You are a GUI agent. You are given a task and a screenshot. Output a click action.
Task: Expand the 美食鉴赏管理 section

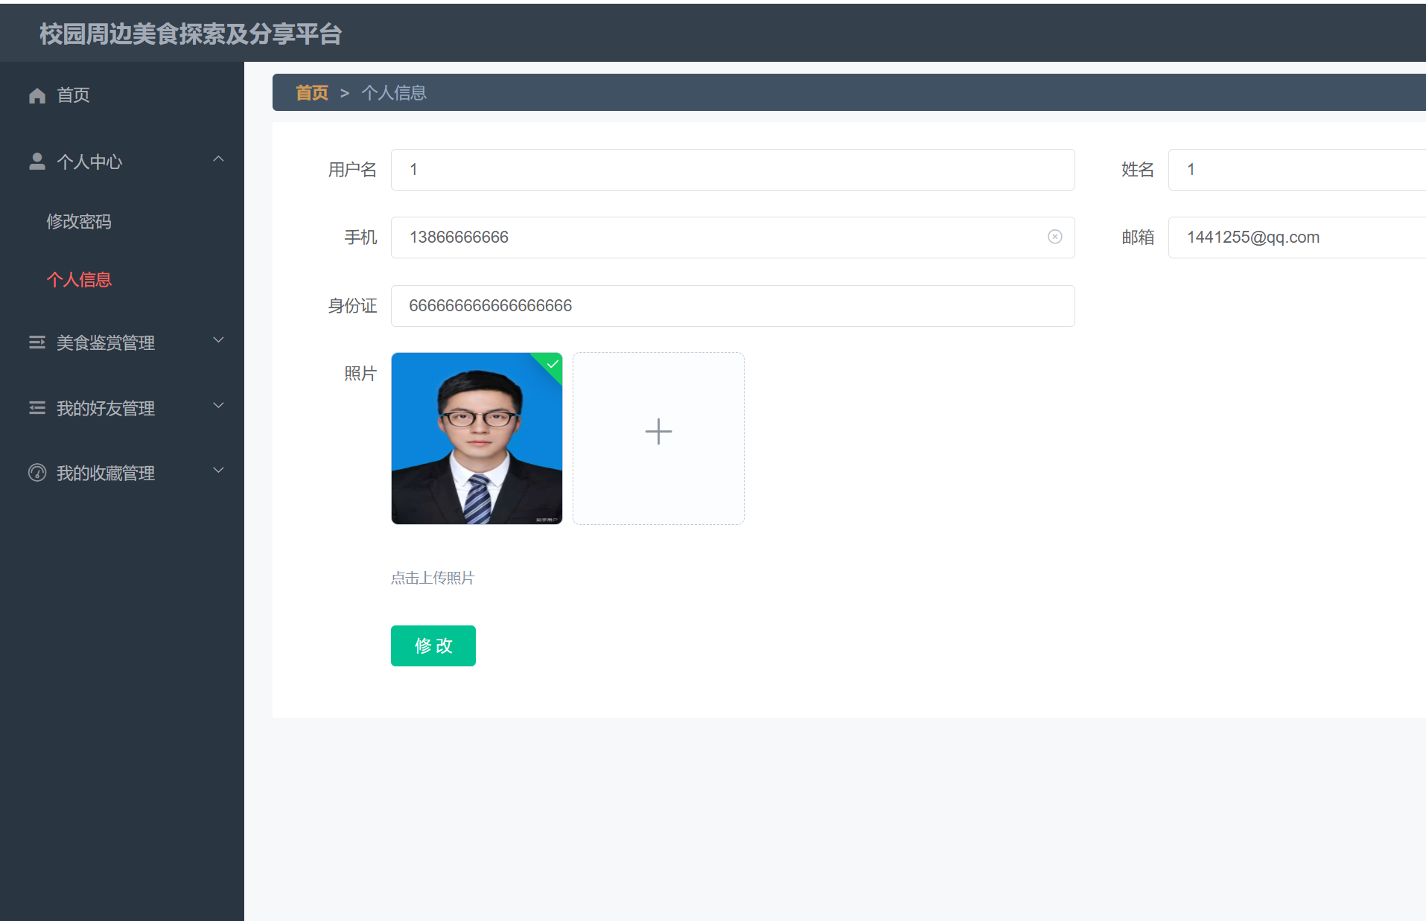coord(218,340)
